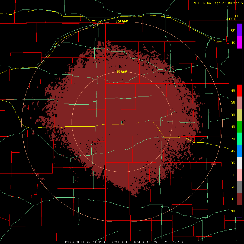Viewport: 244px width, 244px height.
Task: Click the red HA legend swatch
Action: 239,90
